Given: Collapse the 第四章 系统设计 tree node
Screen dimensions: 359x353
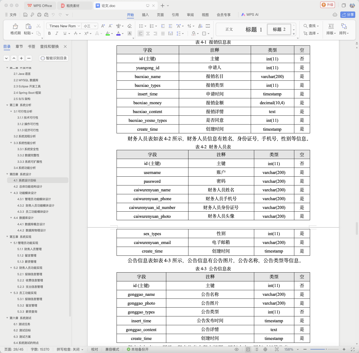Looking at the screenshot, I should coord(7,174).
